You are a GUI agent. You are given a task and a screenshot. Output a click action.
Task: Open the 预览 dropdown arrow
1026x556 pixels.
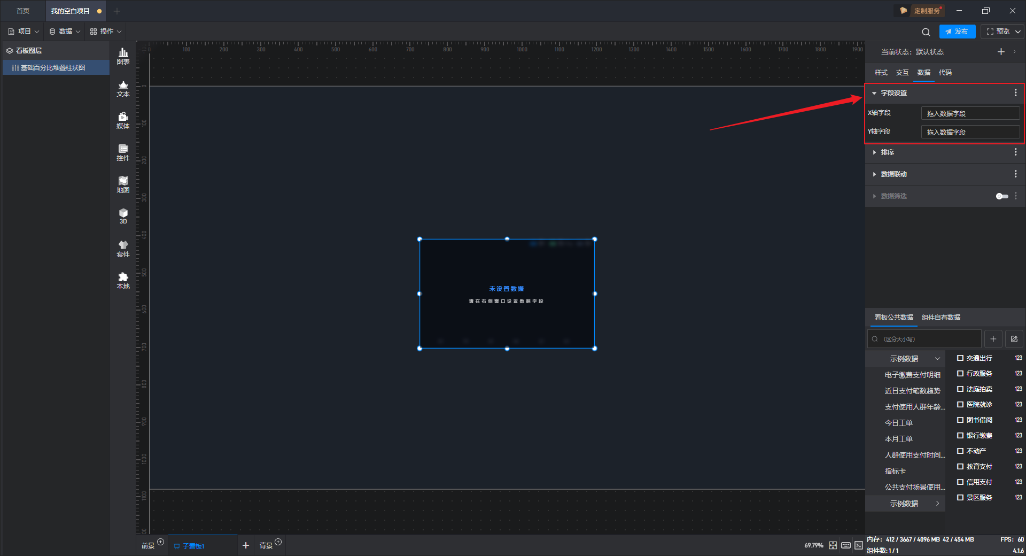pos(1017,32)
